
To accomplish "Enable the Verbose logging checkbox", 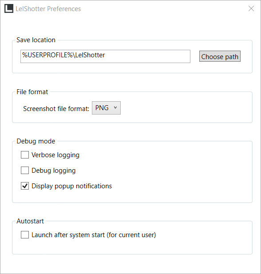I will pyautogui.click(x=25, y=155).
